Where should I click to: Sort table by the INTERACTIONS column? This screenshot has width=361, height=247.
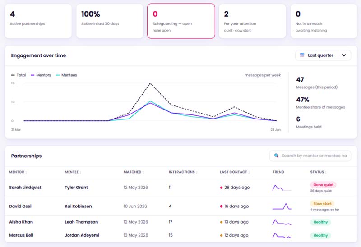click(183, 172)
